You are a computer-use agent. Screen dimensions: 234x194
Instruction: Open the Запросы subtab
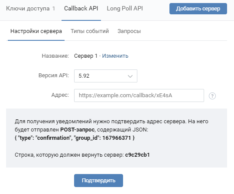pos(129,31)
